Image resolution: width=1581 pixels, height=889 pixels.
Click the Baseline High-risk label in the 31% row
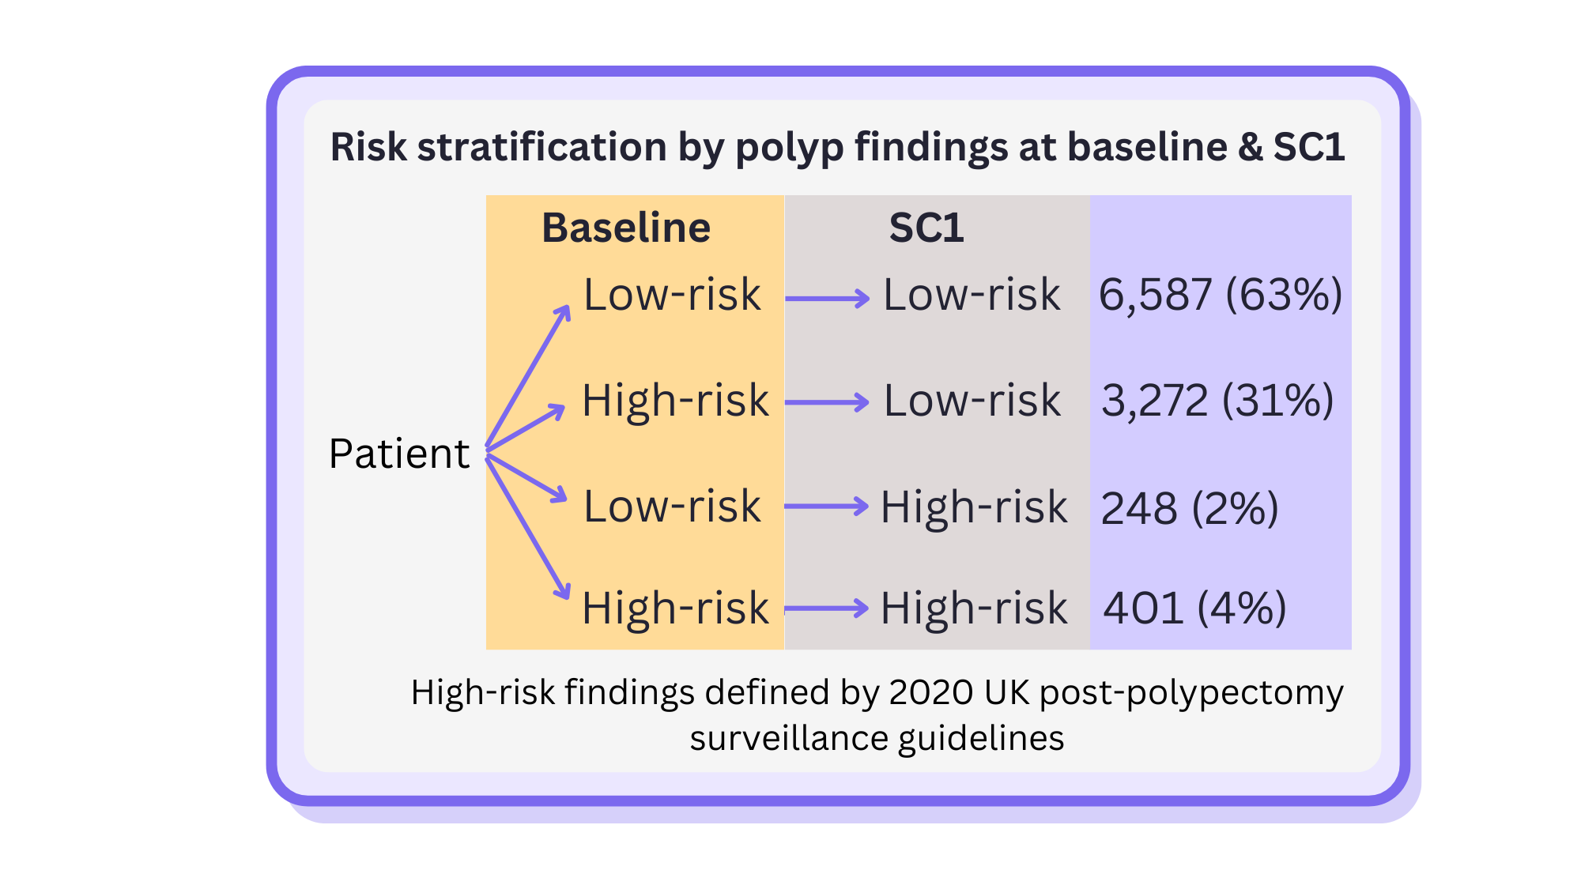675,401
